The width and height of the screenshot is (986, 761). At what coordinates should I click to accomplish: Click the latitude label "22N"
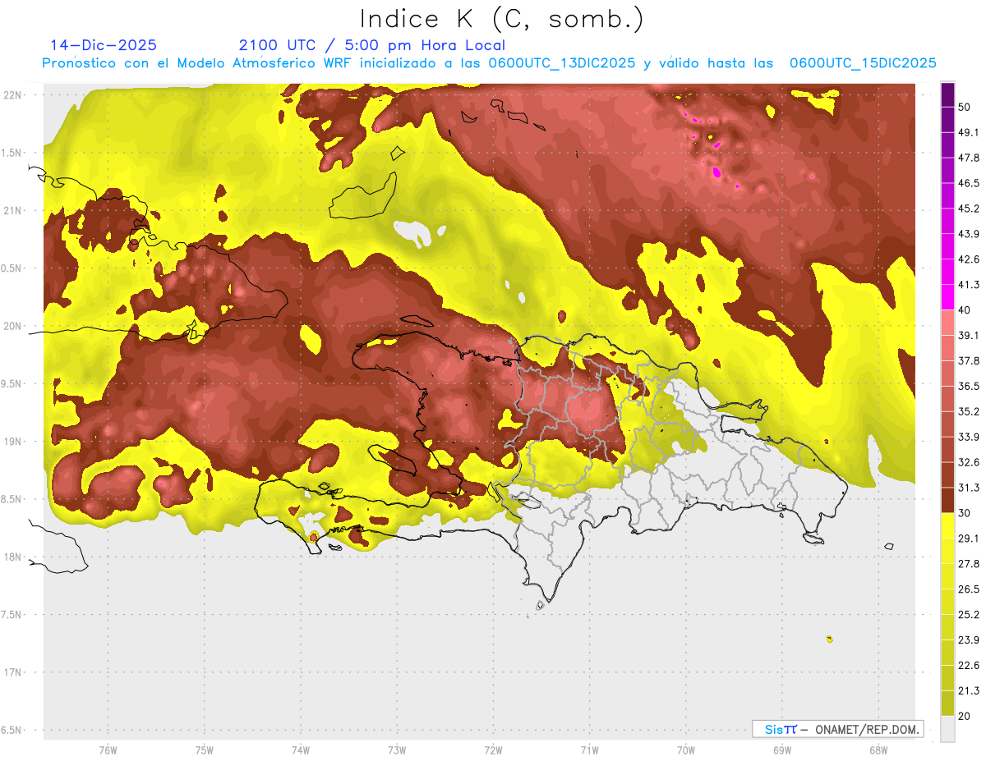[x=13, y=95]
